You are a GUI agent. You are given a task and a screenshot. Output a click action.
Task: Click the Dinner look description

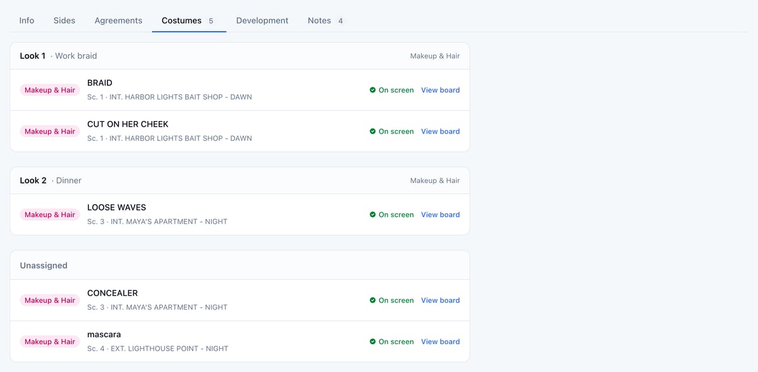tap(69, 181)
